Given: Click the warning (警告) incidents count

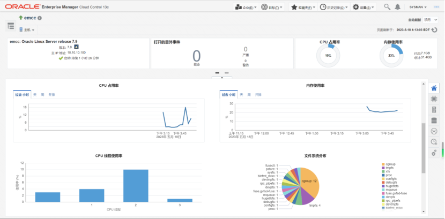Looking at the screenshot, I should (246, 61).
